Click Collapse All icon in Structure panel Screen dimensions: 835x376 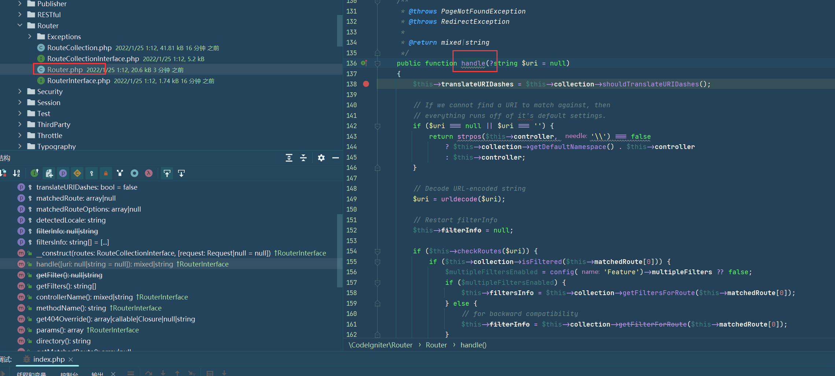[x=303, y=158]
